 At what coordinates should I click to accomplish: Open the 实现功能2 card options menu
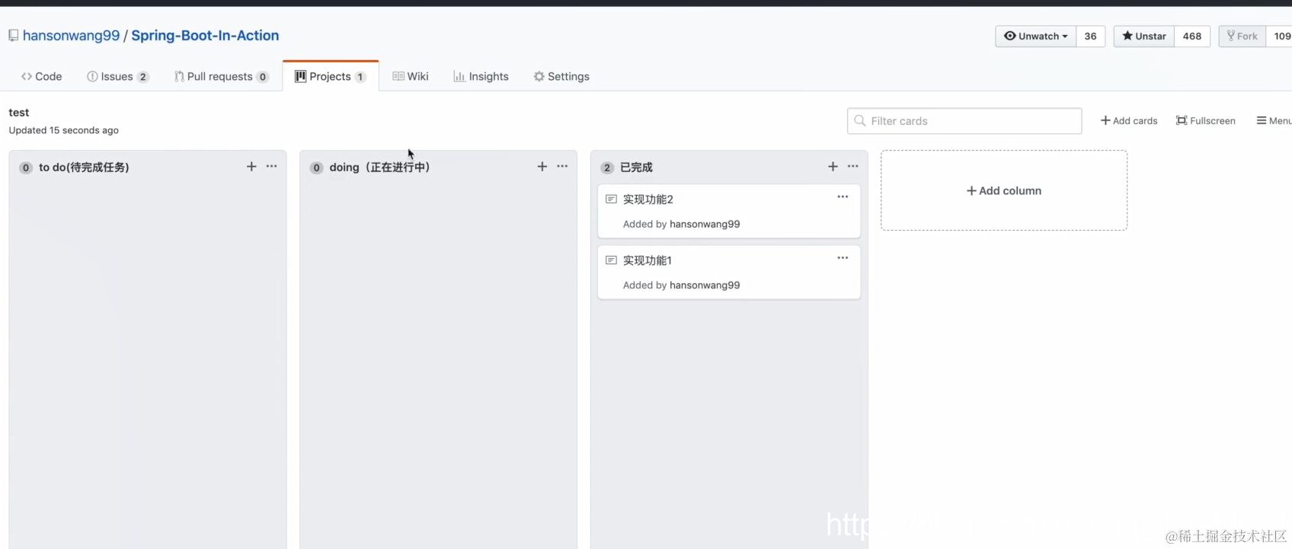point(843,196)
